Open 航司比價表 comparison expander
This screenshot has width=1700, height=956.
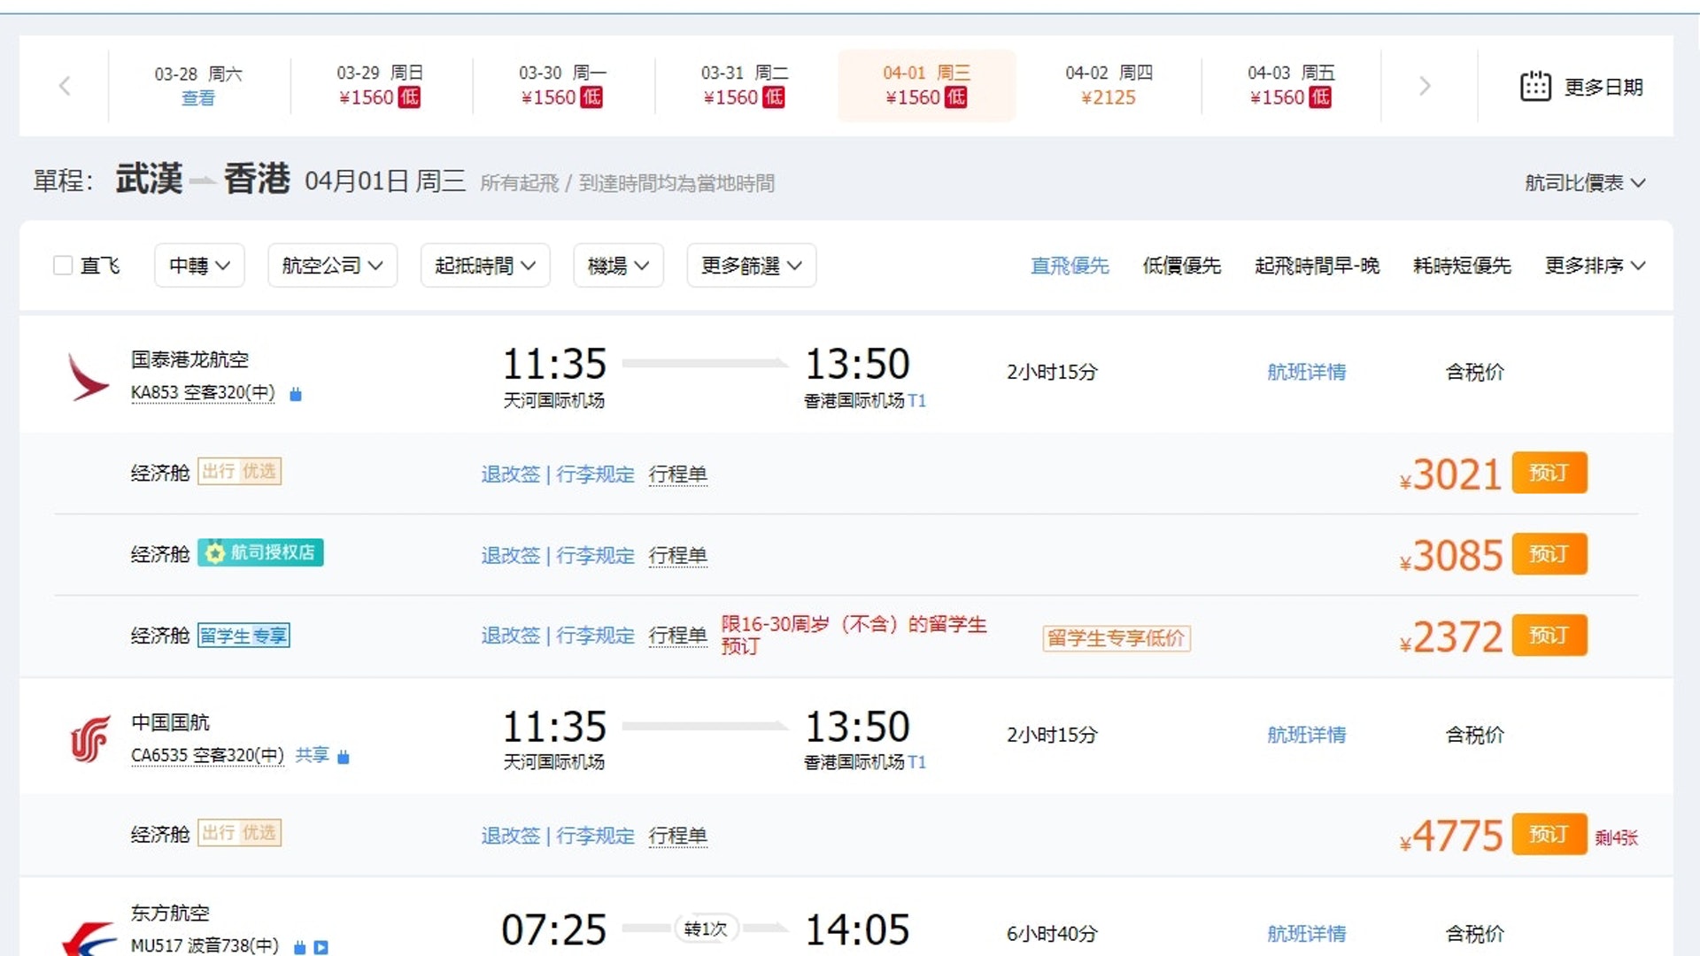point(1584,183)
